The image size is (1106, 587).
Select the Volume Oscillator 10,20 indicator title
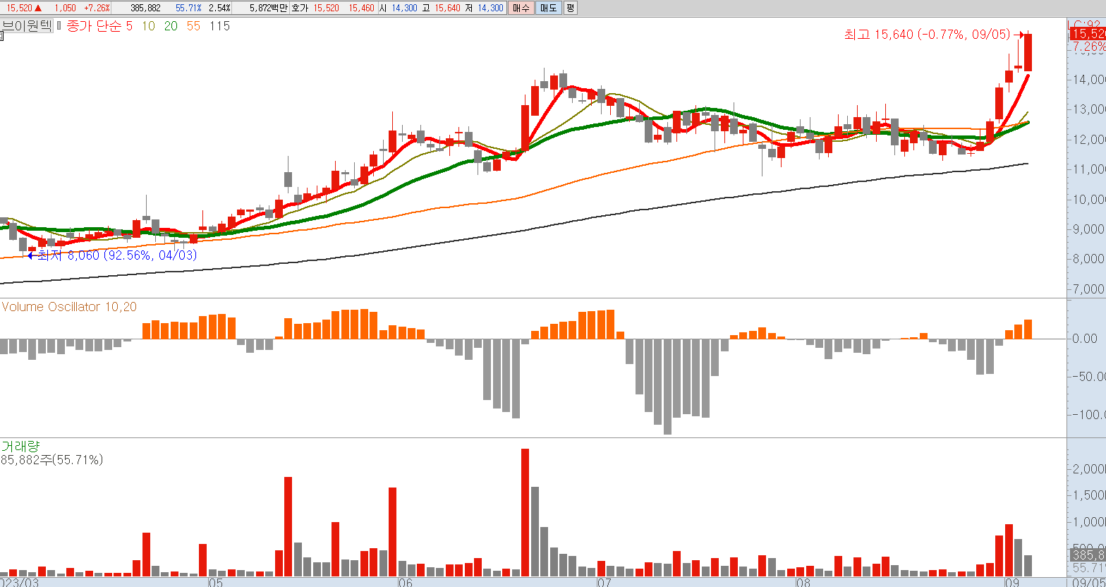[69, 307]
